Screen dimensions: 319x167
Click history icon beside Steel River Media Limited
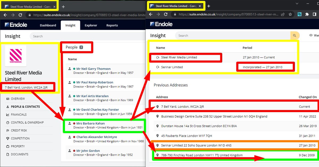click(x=158, y=57)
